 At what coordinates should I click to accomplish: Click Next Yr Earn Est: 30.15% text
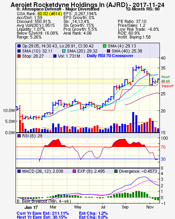pos(42,217)
